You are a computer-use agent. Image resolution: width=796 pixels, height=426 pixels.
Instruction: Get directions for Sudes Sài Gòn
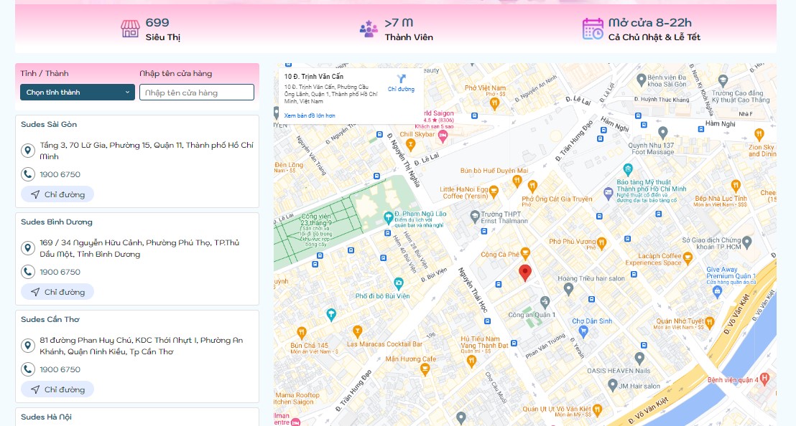pos(57,194)
